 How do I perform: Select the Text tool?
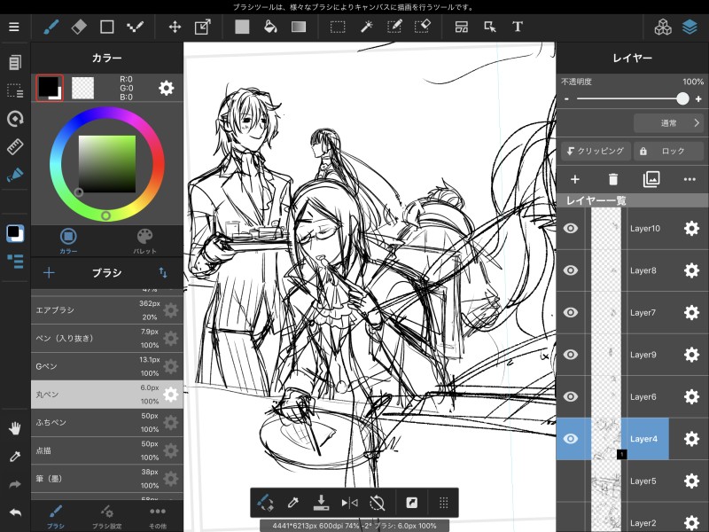click(518, 27)
